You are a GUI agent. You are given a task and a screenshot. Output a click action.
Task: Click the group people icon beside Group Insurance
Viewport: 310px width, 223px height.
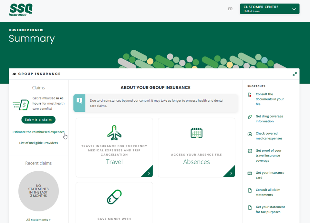click(x=14, y=74)
